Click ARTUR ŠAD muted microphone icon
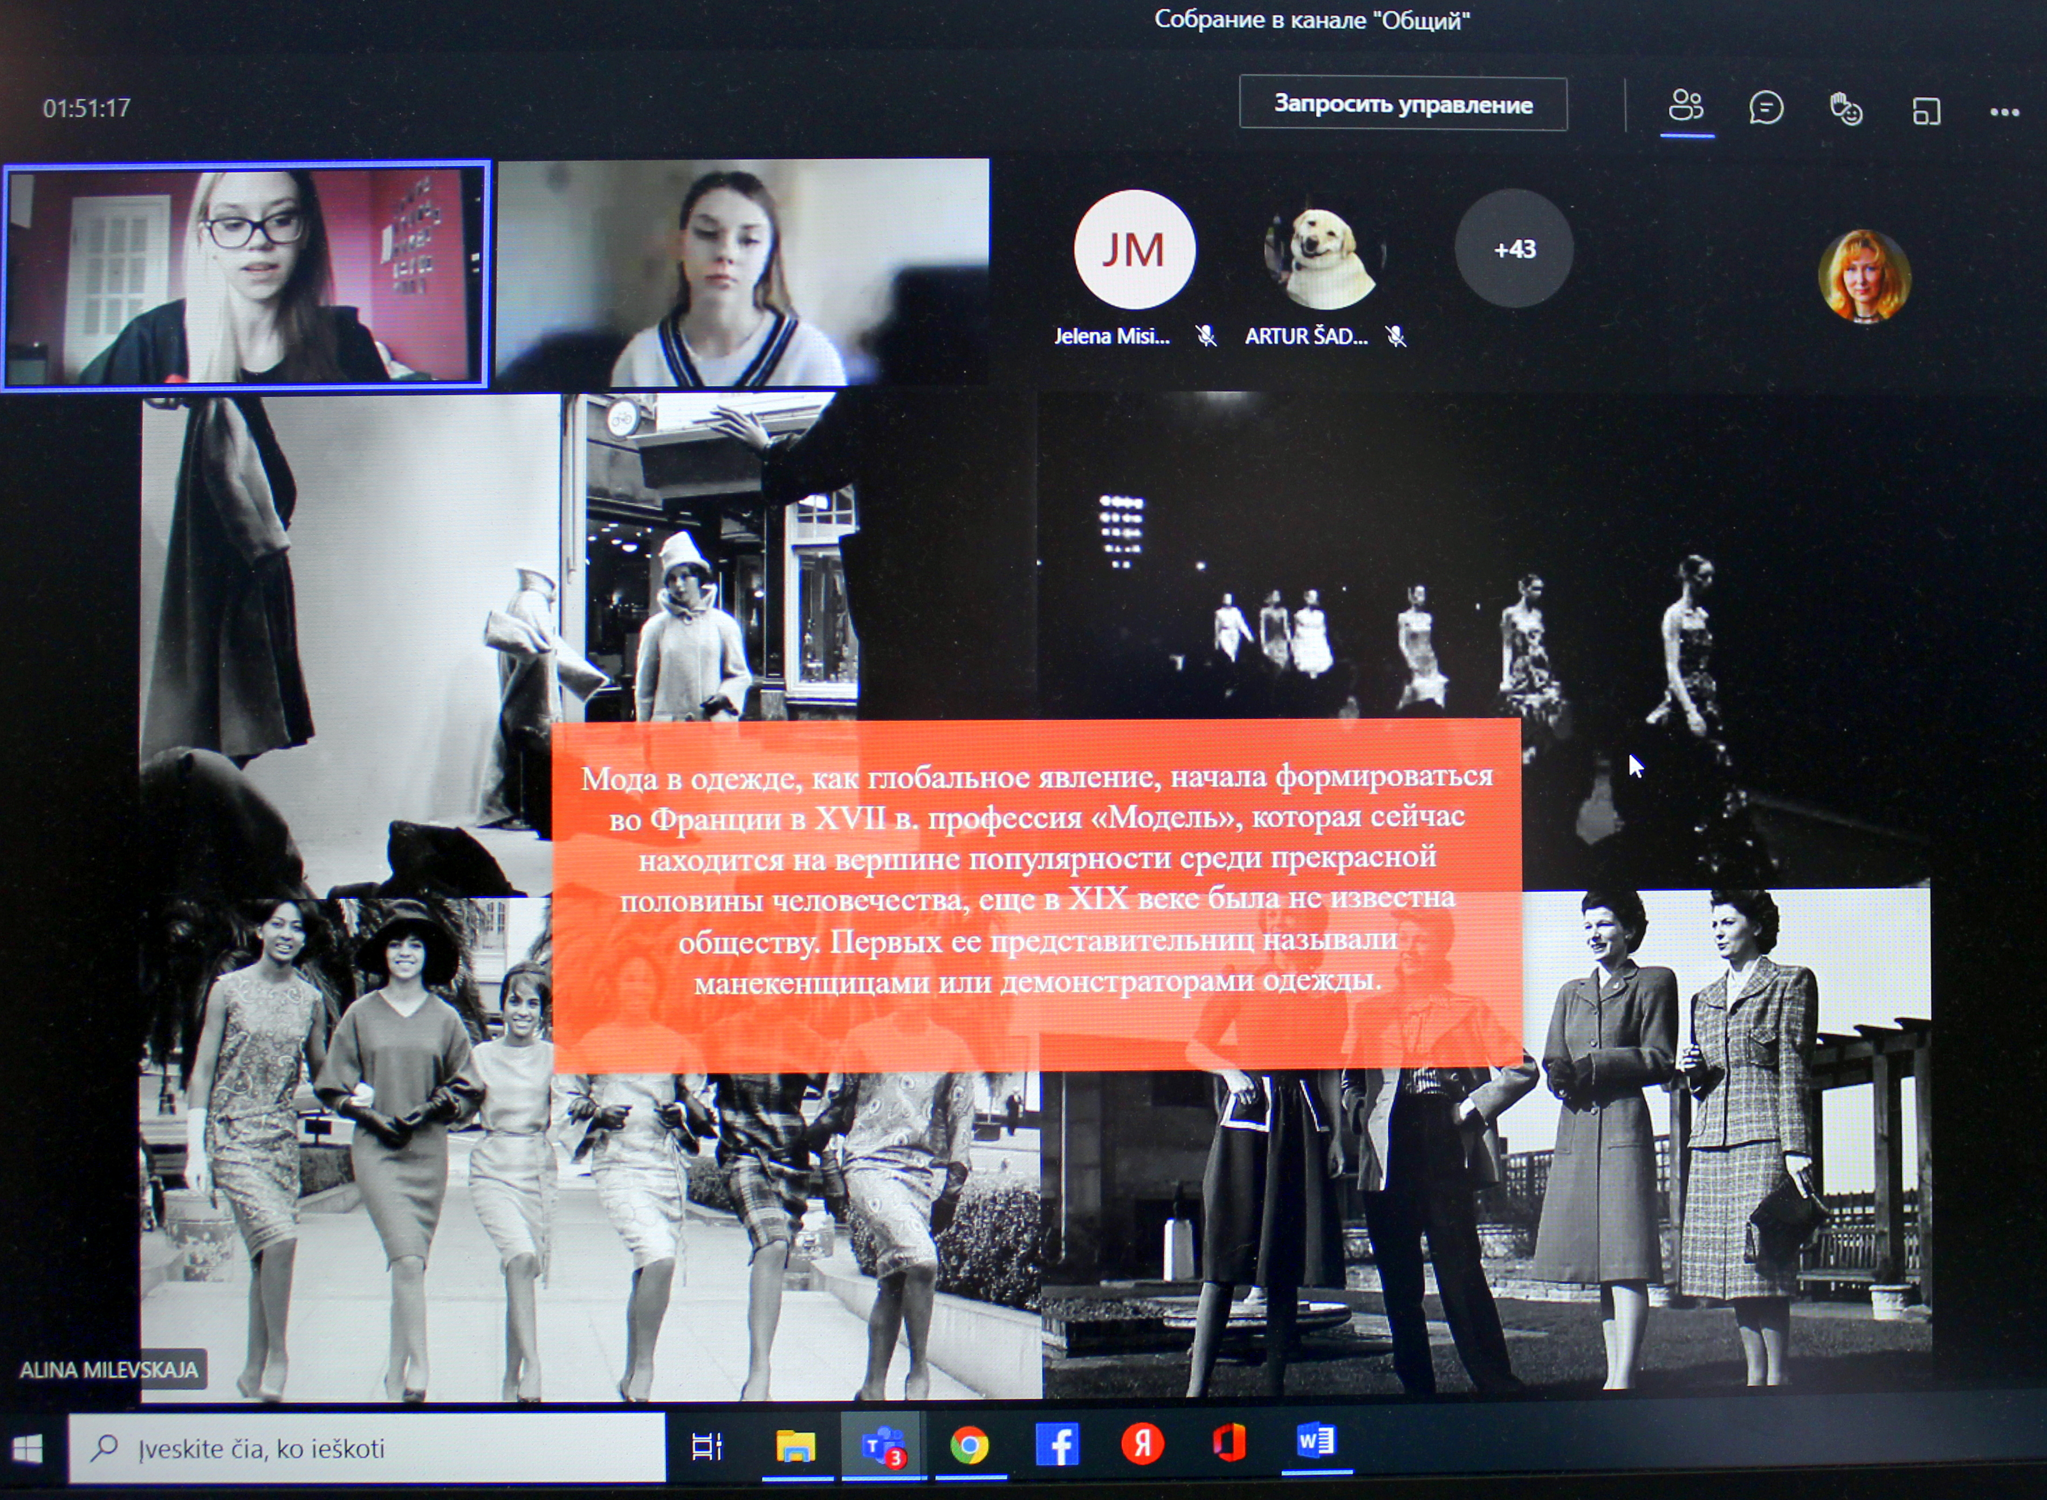This screenshot has height=1500, width=2047. coord(1397,337)
